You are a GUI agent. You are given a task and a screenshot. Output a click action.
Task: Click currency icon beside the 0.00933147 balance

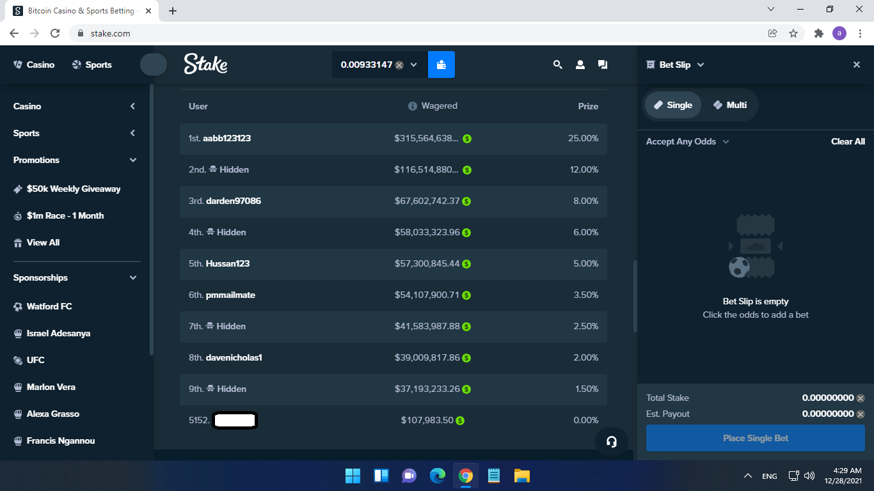[x=399, y=65]
